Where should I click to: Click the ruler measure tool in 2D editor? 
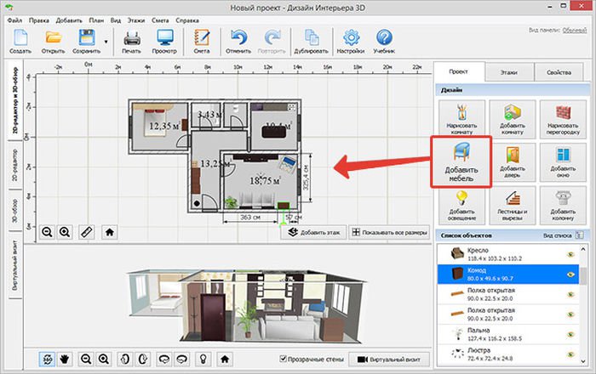(x=86, y=231)
